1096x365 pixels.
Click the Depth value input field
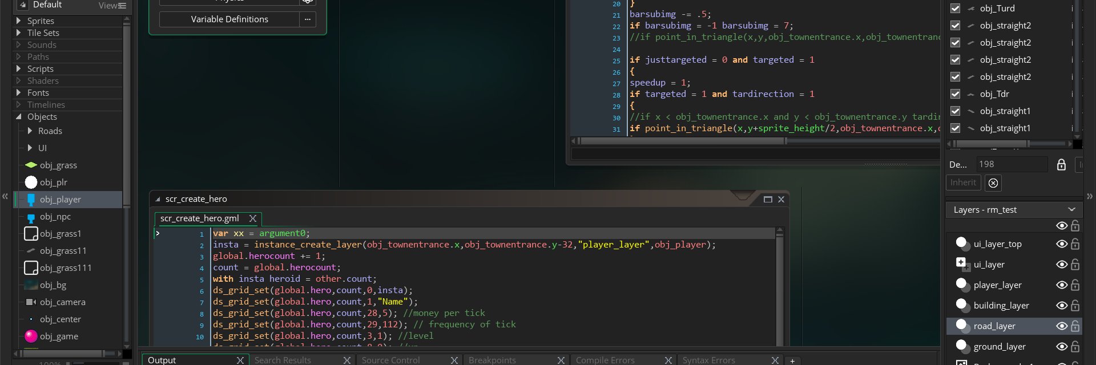[1012, 164]
